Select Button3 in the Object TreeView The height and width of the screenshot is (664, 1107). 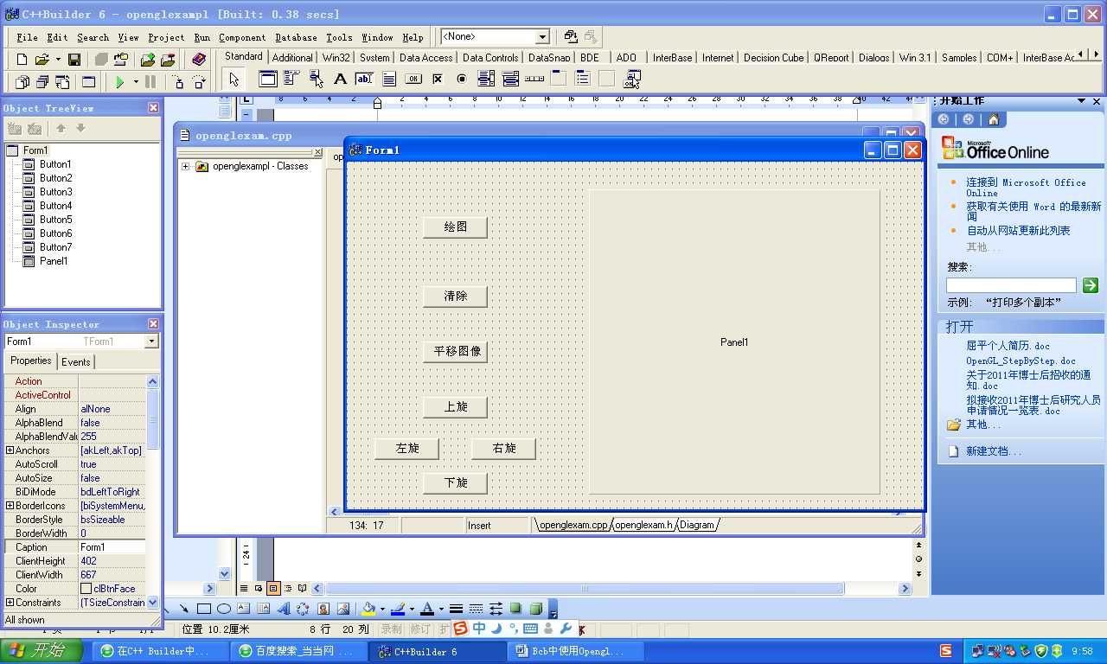pyautogui.click(x=55, y=192)
